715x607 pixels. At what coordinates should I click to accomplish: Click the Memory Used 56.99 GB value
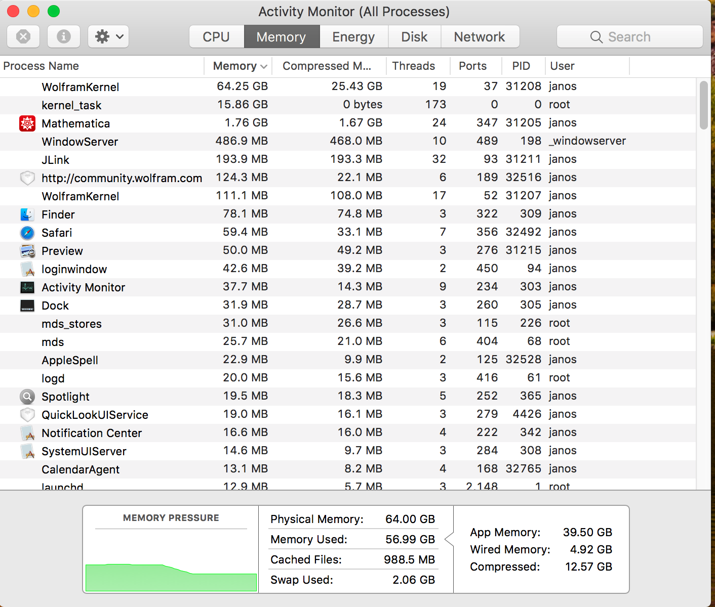coord(410,539)
